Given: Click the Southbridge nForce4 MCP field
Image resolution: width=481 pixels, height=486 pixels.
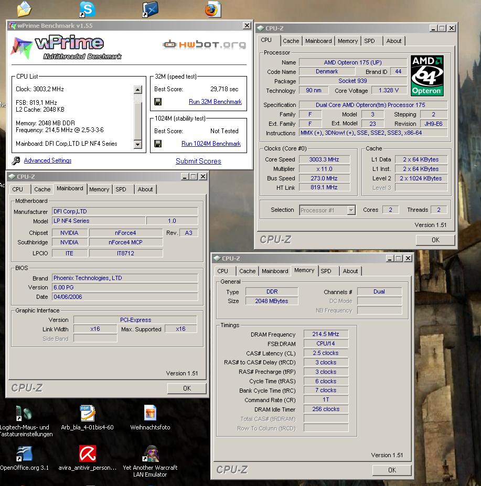Looking at the screenshot, I should (x=125, y=242).
